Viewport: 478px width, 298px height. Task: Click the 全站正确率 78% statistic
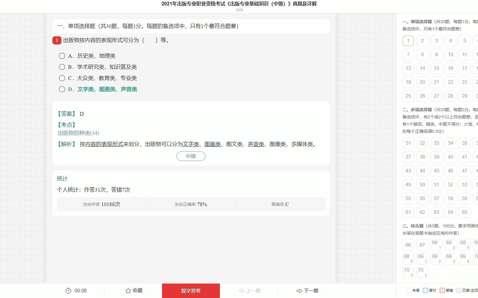coord(191,204)
